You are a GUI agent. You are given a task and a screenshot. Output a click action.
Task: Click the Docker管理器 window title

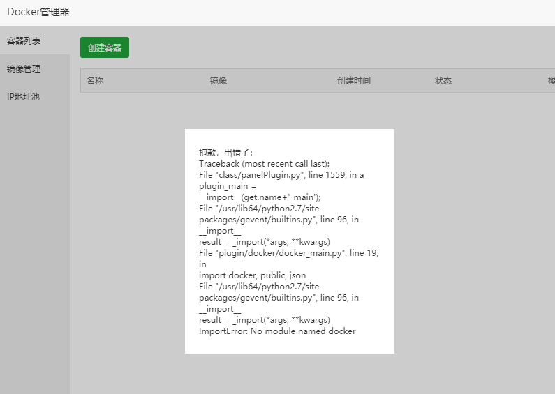point(38,12)
